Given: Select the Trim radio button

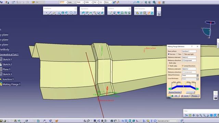Looking at the screenshot, I should [x=177, y=54].
